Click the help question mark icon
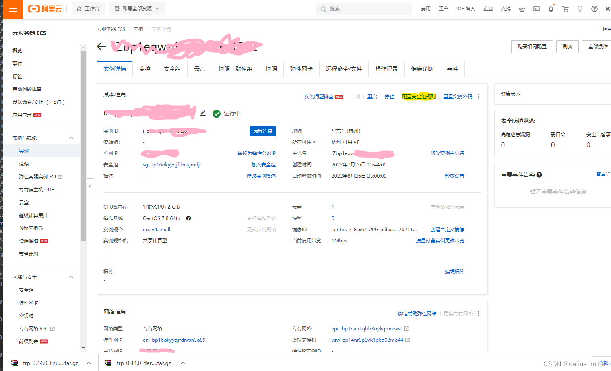Viewport: 611px width, 371px height. [594, 8]
